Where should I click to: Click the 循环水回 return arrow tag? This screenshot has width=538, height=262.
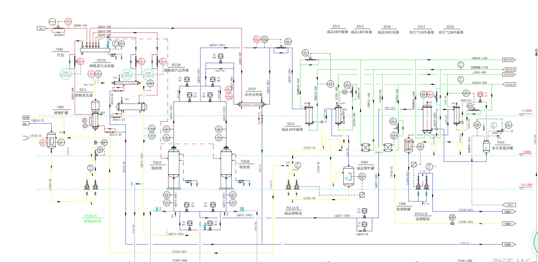click(x=509, y=60)
